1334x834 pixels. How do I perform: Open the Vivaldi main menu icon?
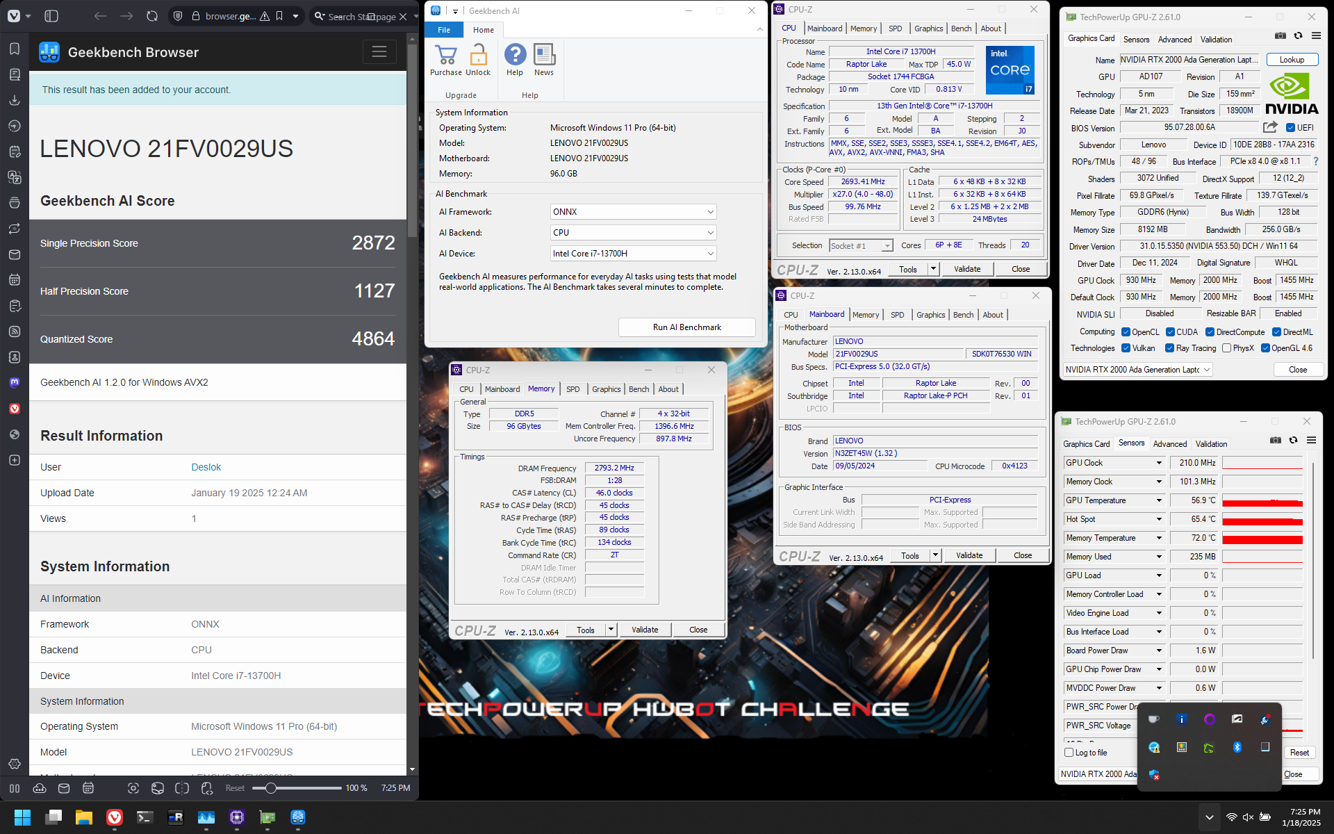[14, 16]
